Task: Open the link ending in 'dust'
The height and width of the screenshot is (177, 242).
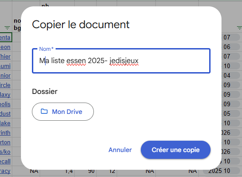Action: pyautogui.click(x=5, y=114)
